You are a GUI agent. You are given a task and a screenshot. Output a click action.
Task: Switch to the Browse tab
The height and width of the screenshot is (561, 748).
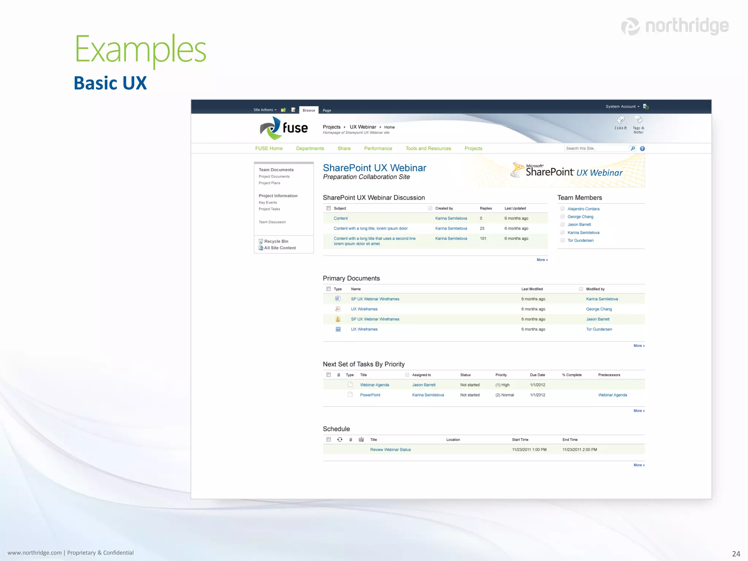[309, 110]
